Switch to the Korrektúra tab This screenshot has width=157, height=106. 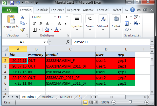(103, 10)
